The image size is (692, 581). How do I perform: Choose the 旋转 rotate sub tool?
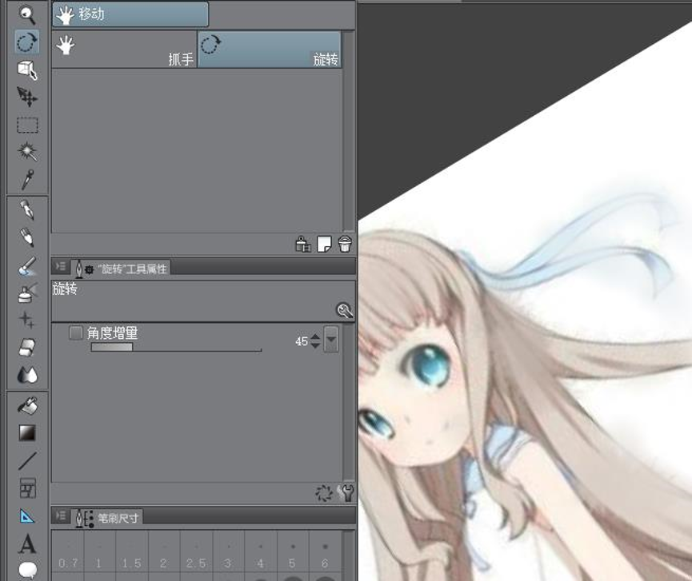point(270,49)
